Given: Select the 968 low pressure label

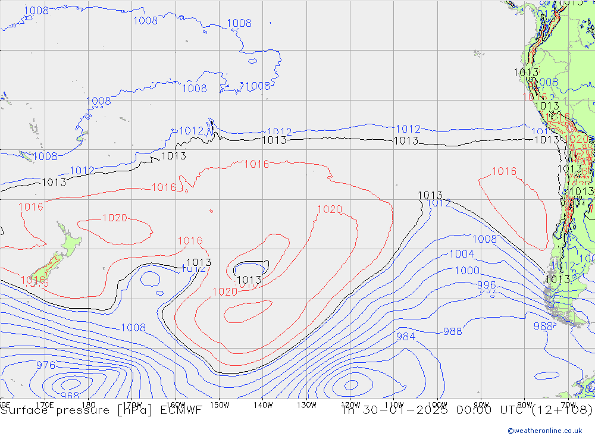Looking at the screenshot, I should click(x=70, y=396).
